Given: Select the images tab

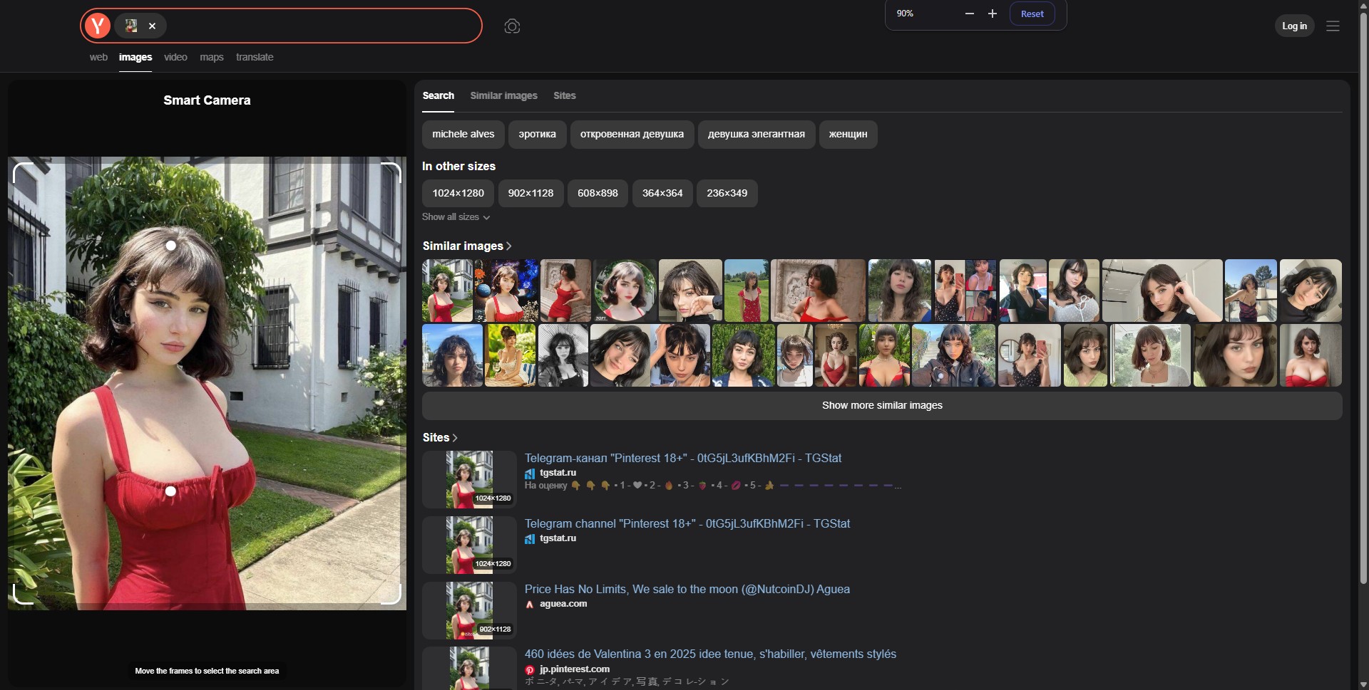Looking at the screenshot, I should [135, 57].
